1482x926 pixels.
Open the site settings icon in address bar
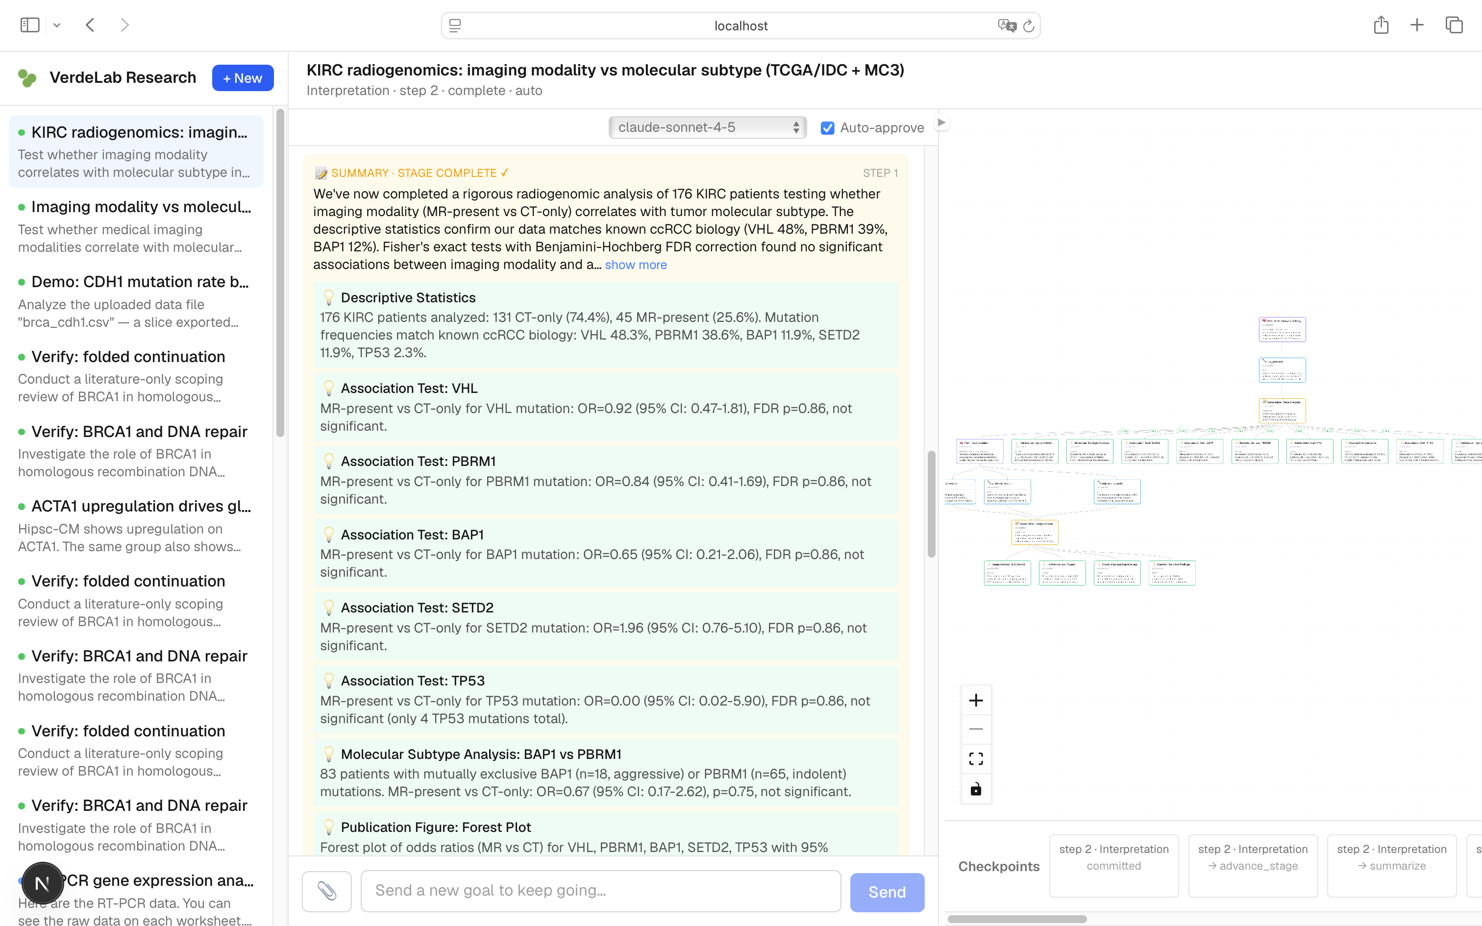click(455, 25)
